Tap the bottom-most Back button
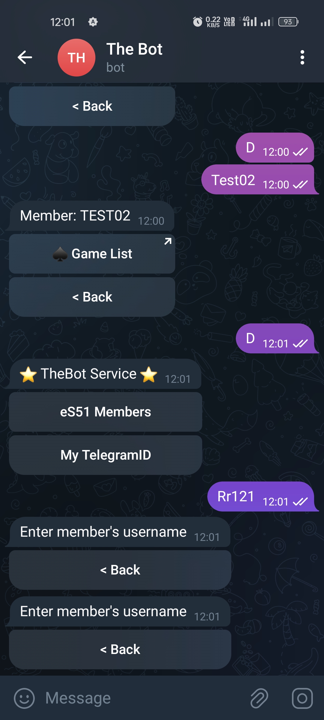This screenshot has width=324, height=720. point(120,649)
